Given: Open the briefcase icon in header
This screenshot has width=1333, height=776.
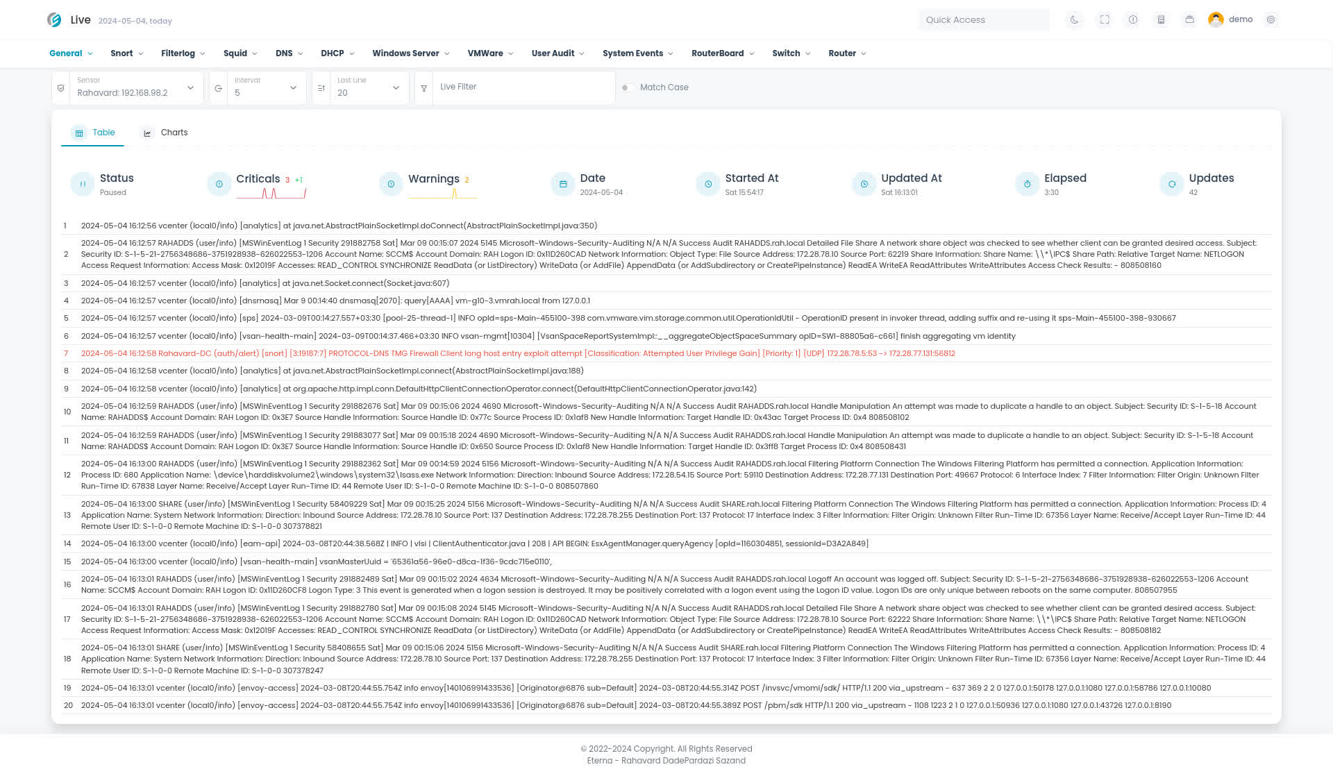Looking at the screenshot, I should (1189, 20).
